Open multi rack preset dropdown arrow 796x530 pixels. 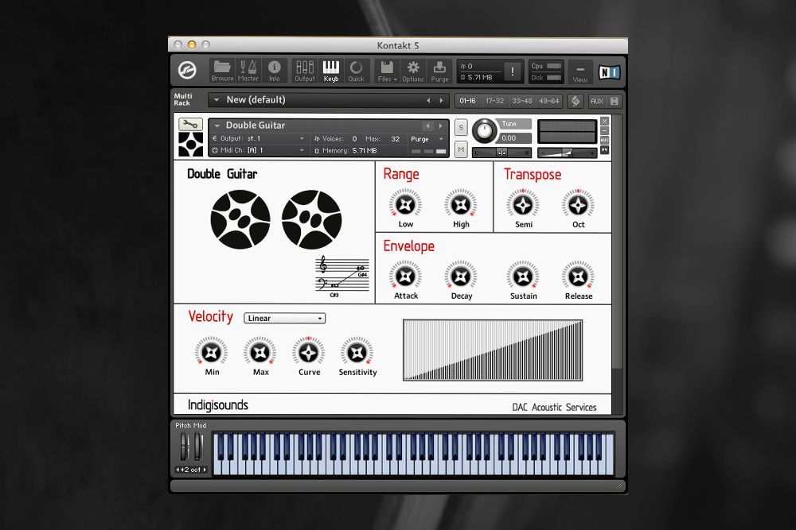[x=217, y=100]
